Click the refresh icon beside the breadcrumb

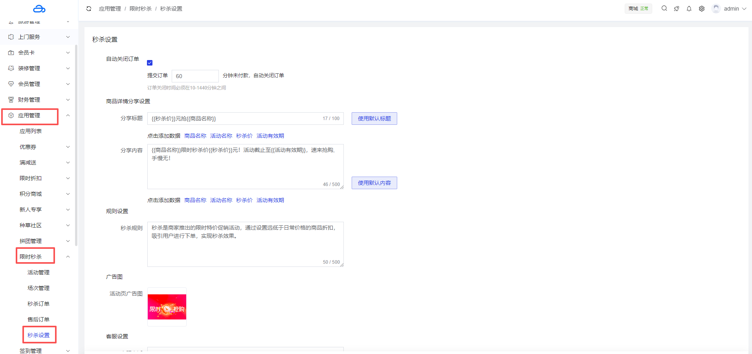89,9
